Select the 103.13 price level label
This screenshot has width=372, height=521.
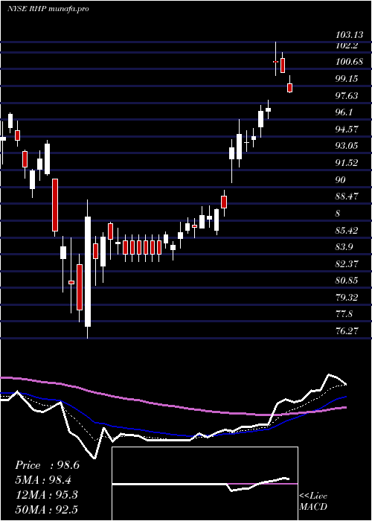coord(349,35)
